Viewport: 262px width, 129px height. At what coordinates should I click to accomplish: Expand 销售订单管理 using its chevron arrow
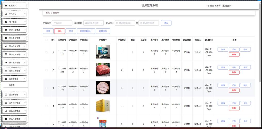25,71
